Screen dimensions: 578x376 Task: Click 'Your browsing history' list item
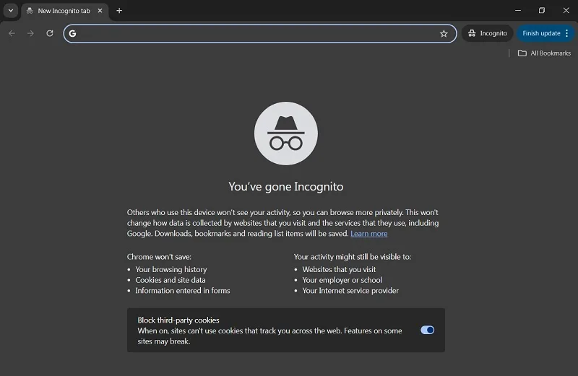pos(171,269)
